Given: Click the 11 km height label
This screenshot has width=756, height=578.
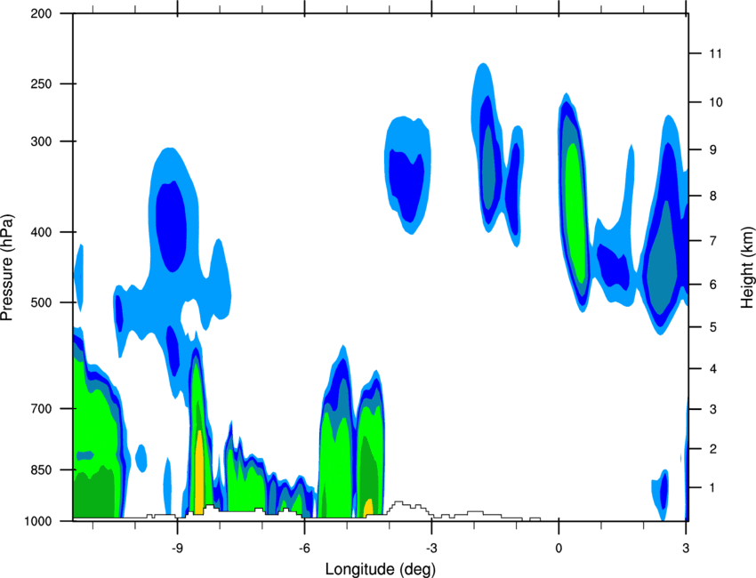Looking at the screenshot, I should click(715, 53).
